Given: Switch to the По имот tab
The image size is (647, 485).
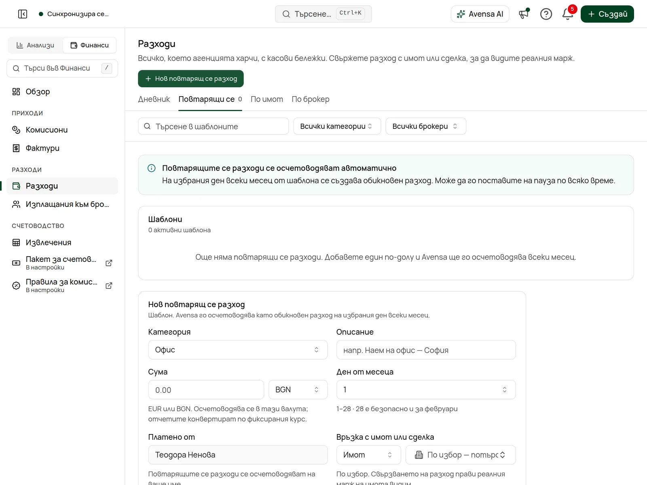Looking at the screenshot, I should [x=267, y=99].
